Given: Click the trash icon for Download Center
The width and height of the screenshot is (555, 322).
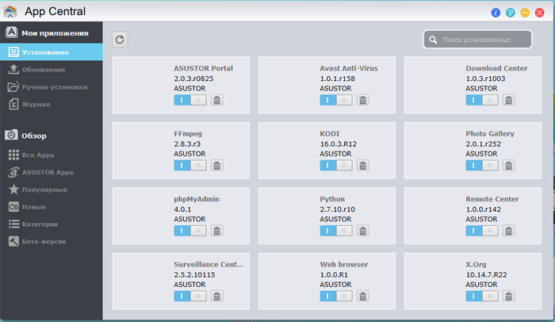Looking at the screenshot, I should click(508, 100).
